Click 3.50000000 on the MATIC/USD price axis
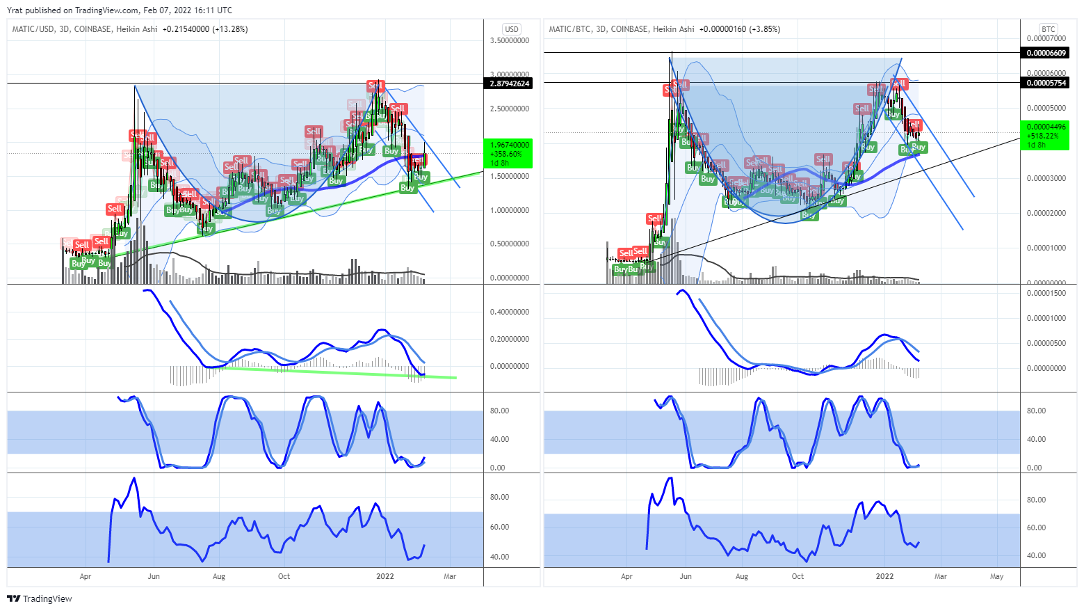The width and height of the screenshot is (1084, 611). [510, 41]
